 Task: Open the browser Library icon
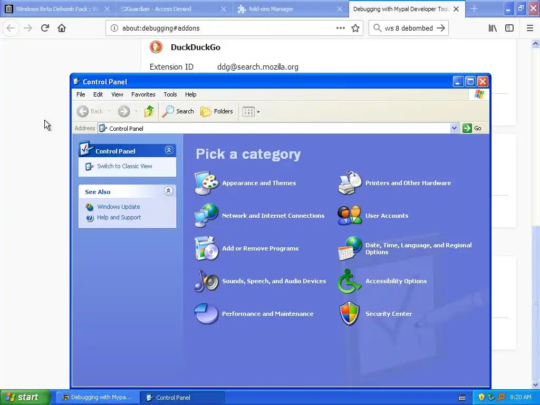[493, 28]
